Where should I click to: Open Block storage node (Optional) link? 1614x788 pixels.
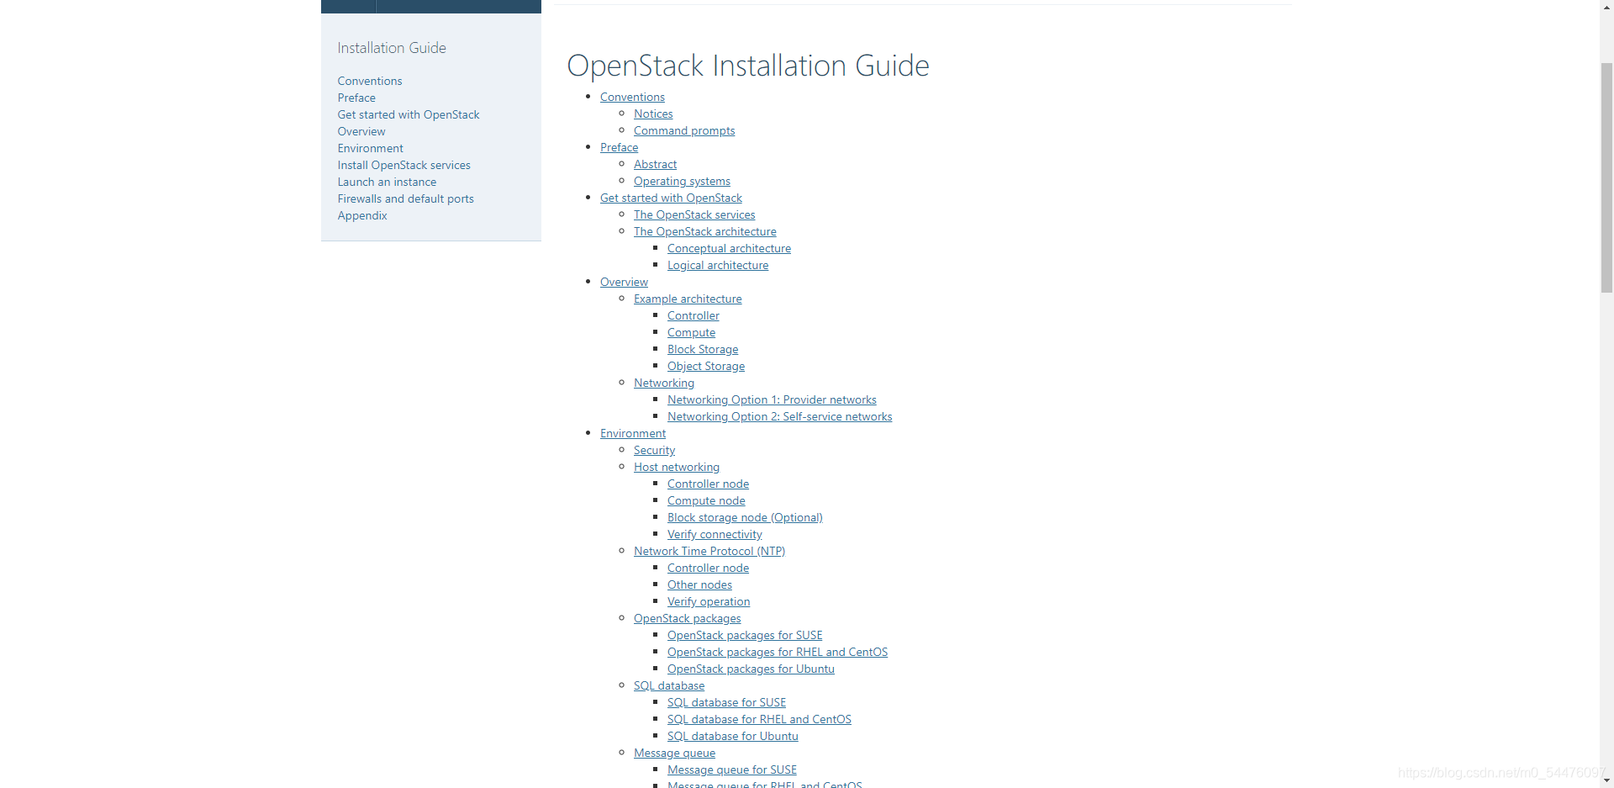[x=745, y=518]
